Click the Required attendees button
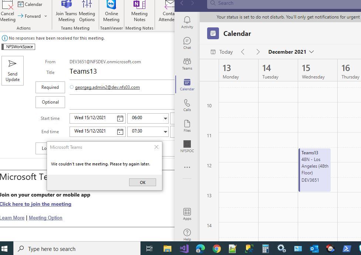 coord(50,87)
